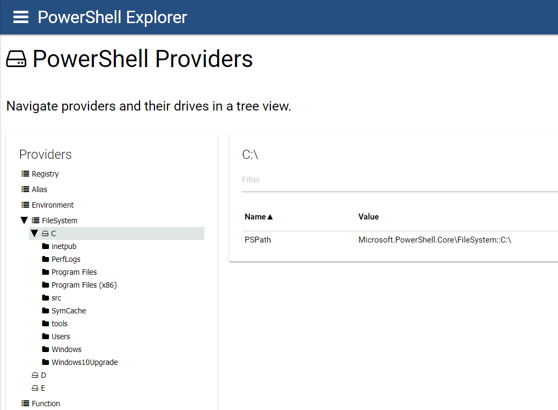
Task: Click the Program Files folder icon
Action: 46,272
